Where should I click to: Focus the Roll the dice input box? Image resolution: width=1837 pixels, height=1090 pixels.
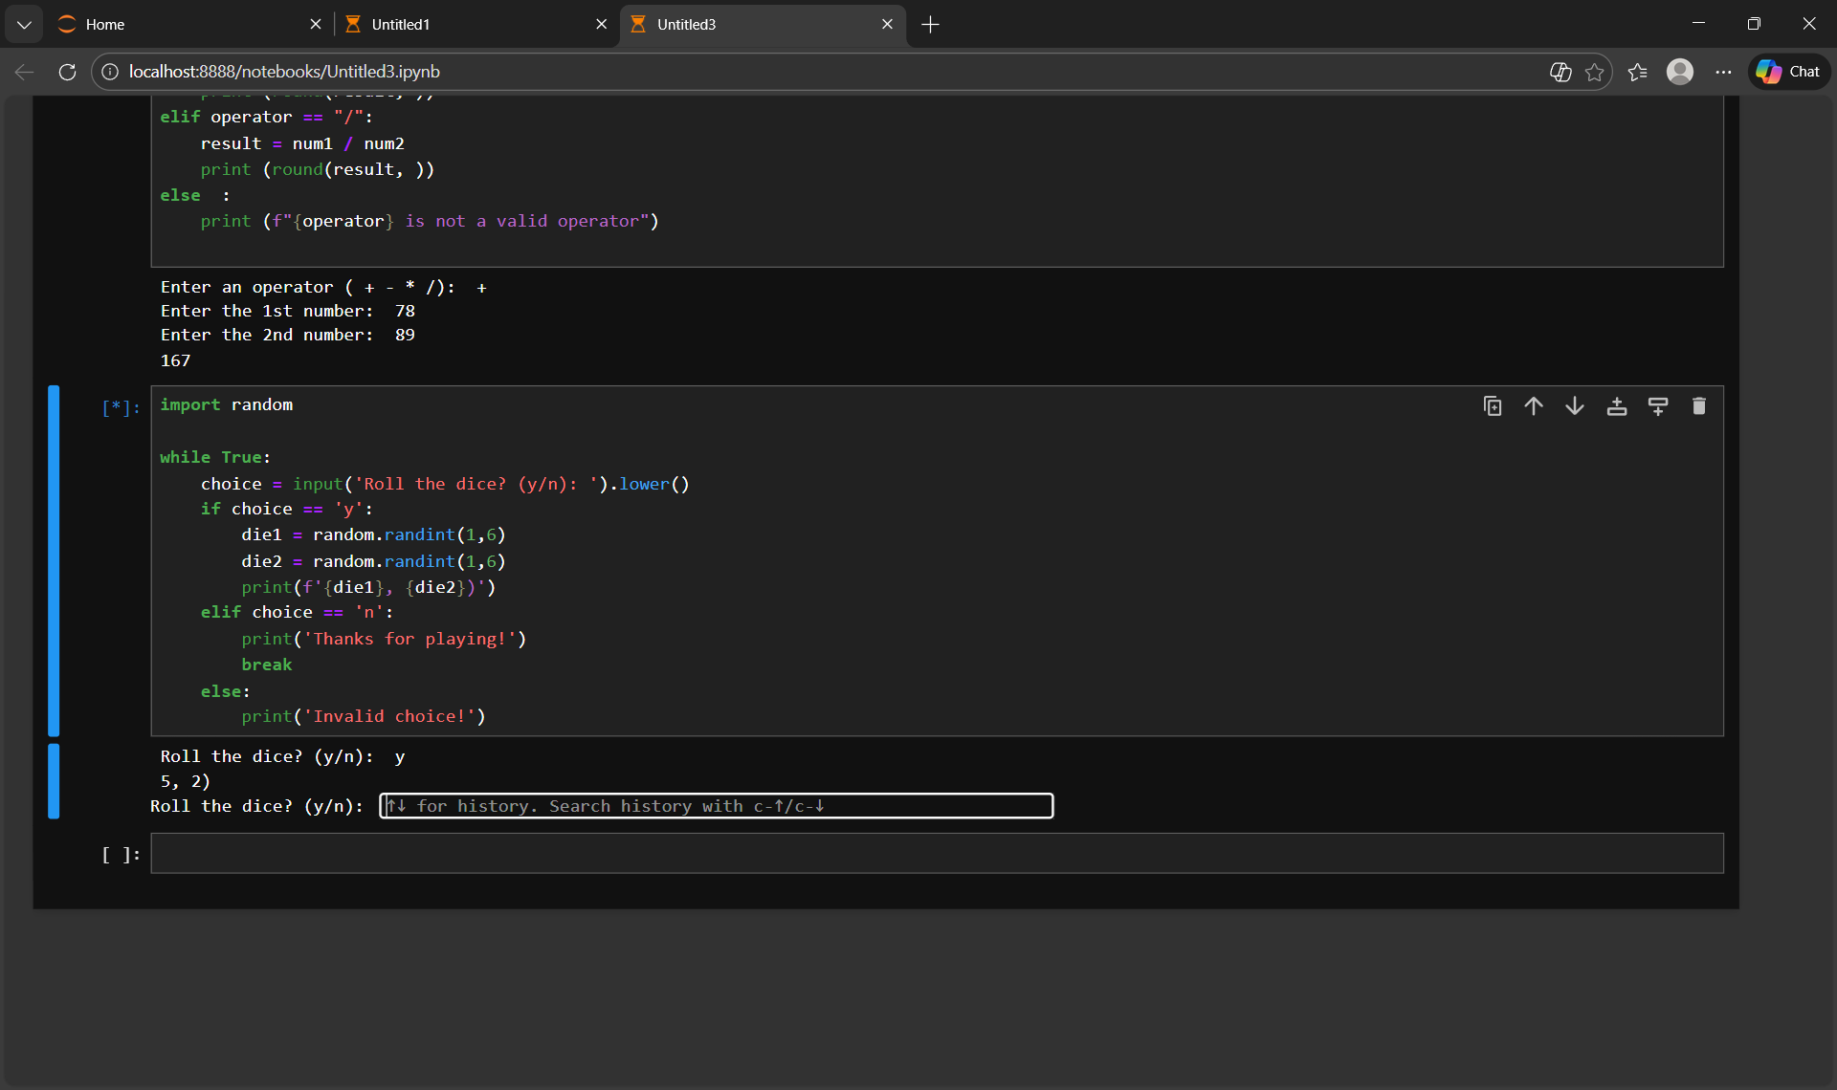pos(716,806)
